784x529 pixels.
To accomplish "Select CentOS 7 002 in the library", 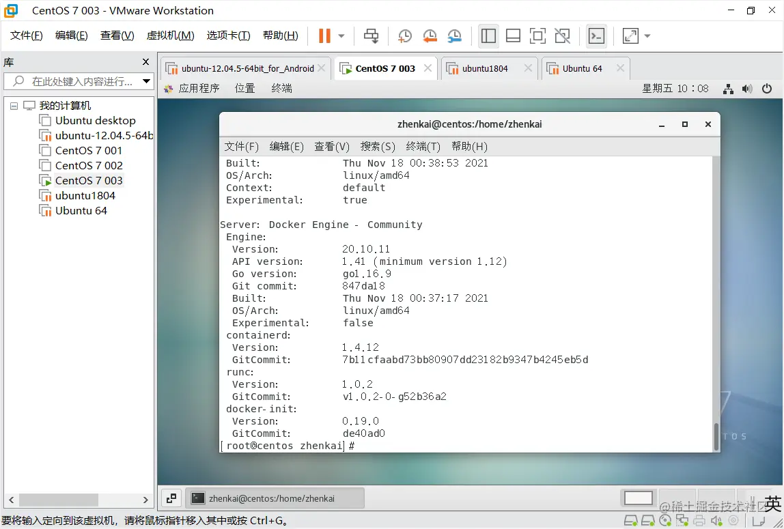I will click(x=81, y=165).
